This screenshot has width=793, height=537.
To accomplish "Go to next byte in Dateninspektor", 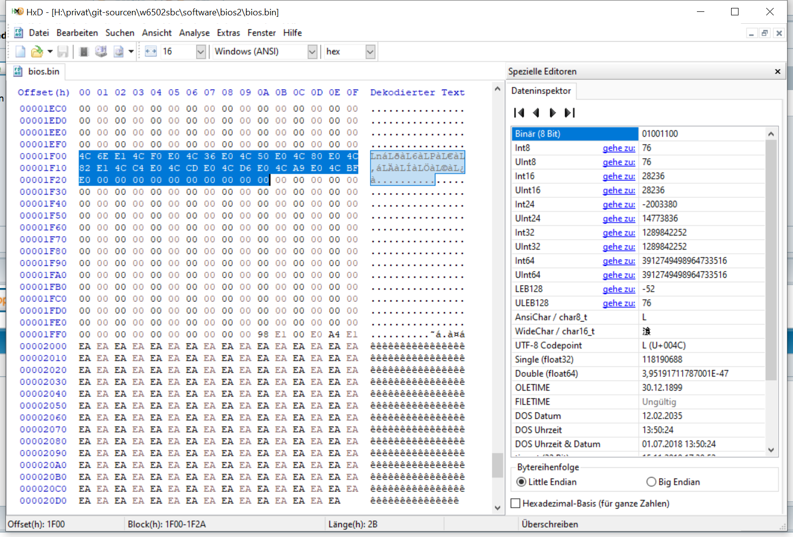I will click(552, 113).
